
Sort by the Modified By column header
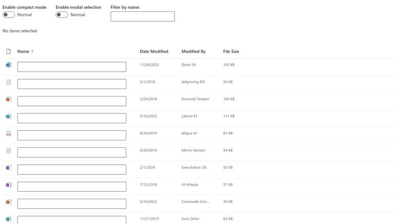tap(193, 51)
